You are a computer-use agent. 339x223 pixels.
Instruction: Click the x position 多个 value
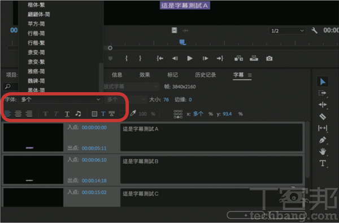coord(198,114)
